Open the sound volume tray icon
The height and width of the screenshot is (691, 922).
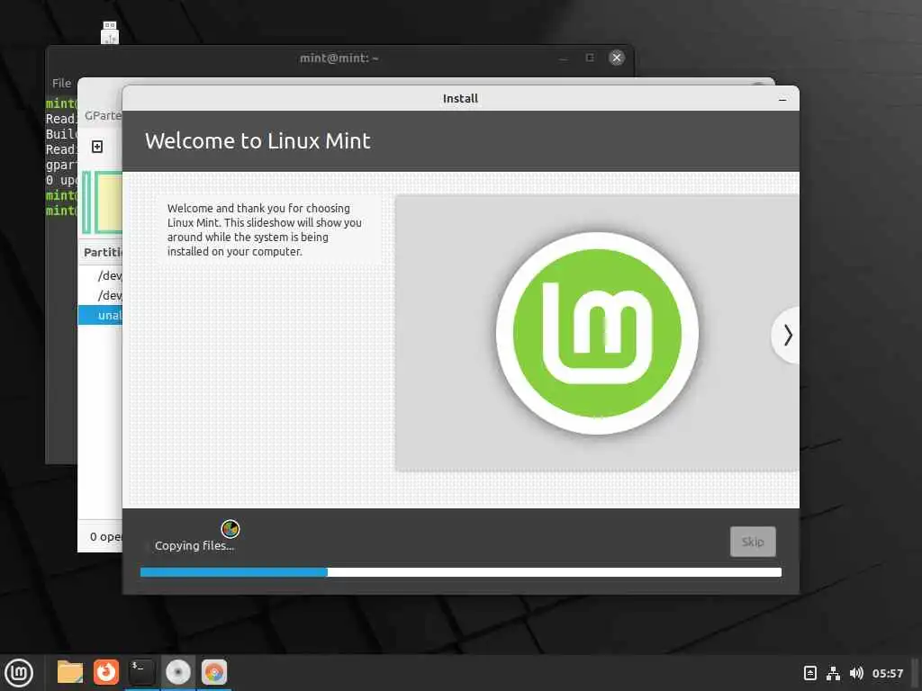[x=856, y=673]
